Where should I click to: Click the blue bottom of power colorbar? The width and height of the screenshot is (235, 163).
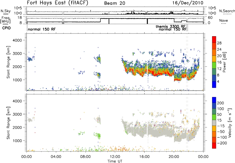point(214,84)
